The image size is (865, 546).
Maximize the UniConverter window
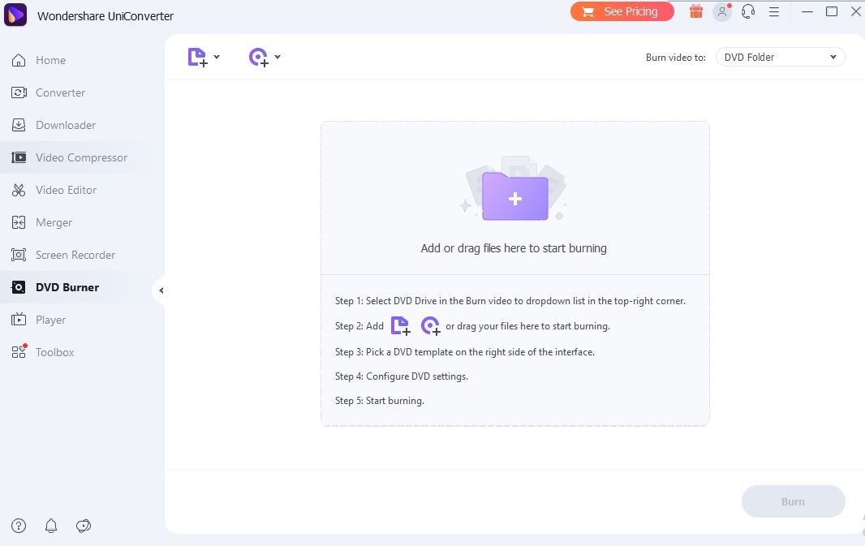832,11
